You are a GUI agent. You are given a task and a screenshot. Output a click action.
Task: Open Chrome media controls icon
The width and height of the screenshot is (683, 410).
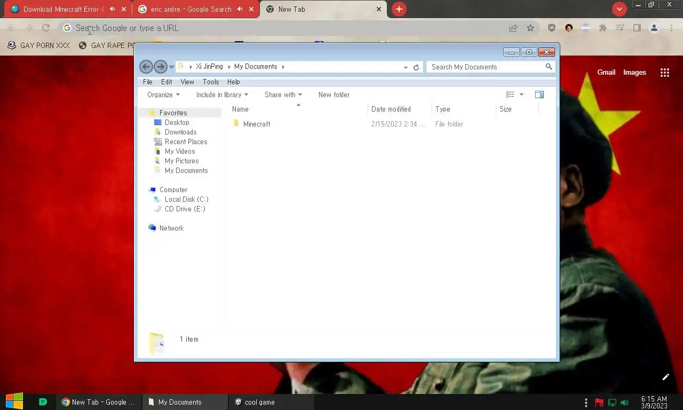[x=620, y=28]
